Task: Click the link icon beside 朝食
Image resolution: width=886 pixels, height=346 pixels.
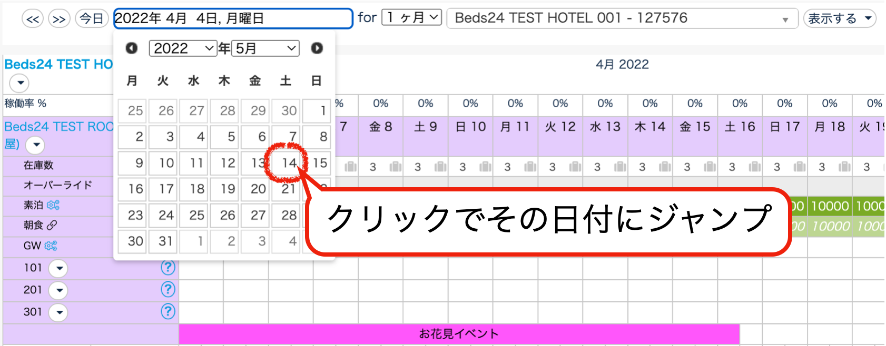Action: click(52, 225)
